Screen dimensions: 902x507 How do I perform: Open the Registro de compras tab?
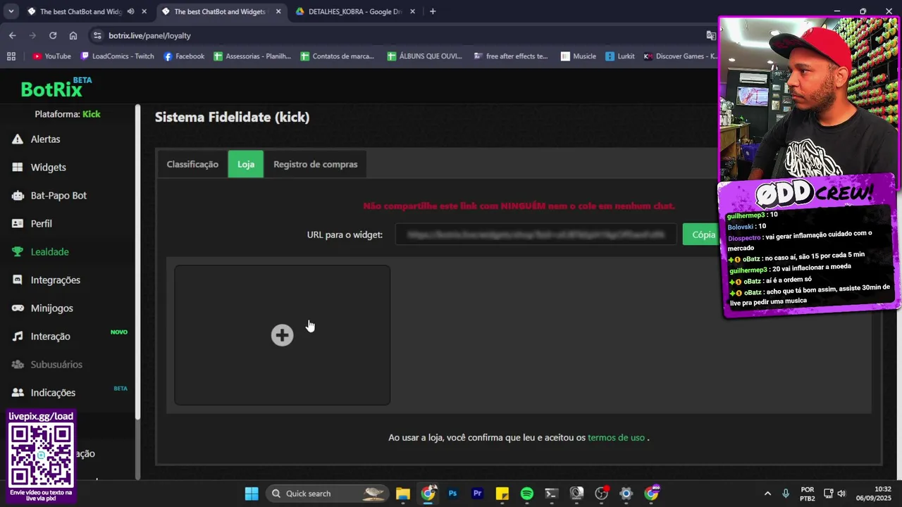click(316, 164)
